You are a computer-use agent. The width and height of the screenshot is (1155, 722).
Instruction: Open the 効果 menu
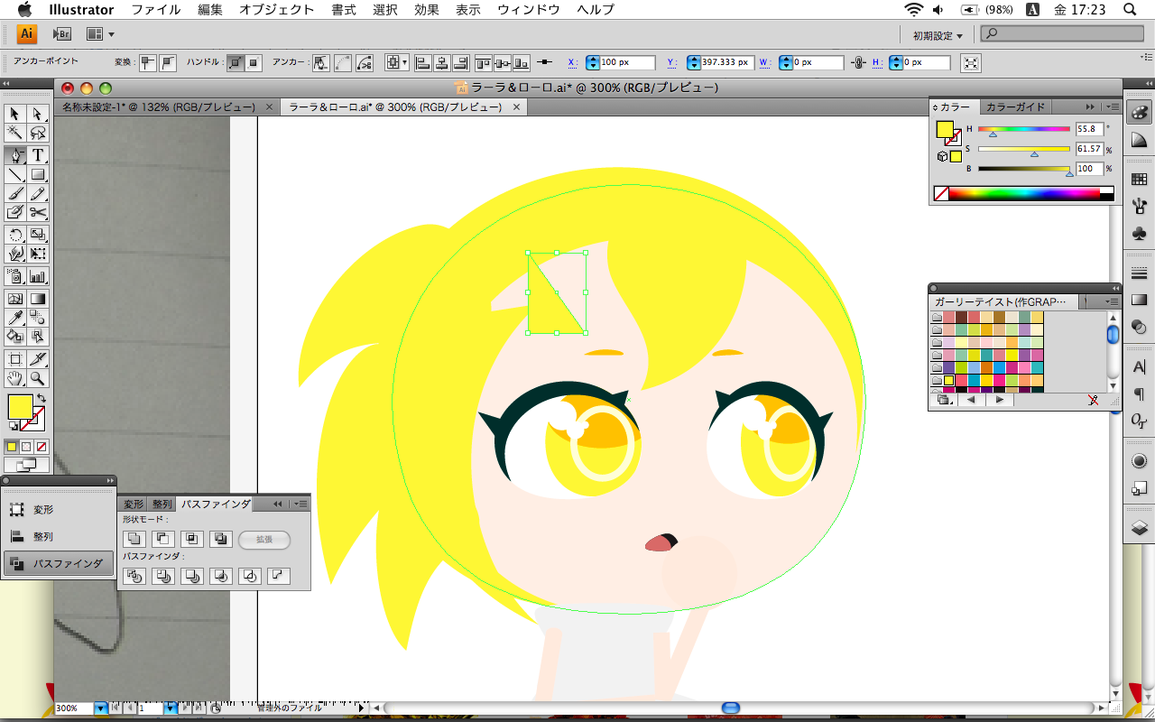[426, 10]
